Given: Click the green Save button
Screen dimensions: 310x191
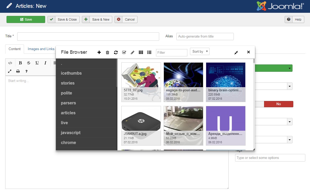Looking at the screenshot, I should [26, 19].
